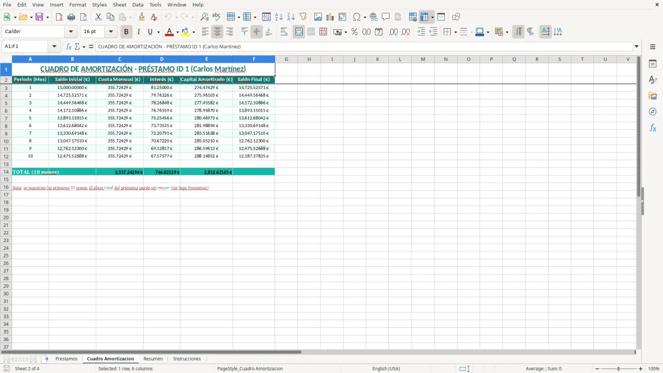Open the Tools menu
Screen dimensions: 663x373
pos(155,4)
